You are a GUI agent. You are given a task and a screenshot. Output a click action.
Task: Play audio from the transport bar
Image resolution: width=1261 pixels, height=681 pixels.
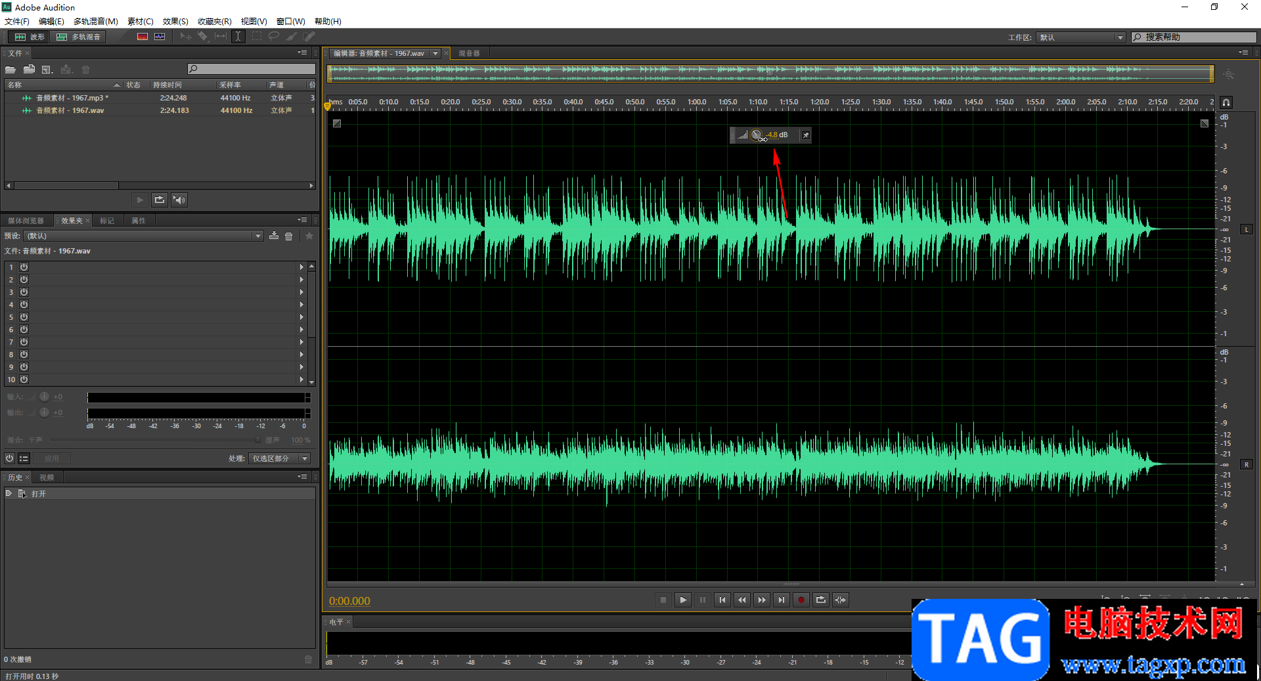(x=683, y=600)
